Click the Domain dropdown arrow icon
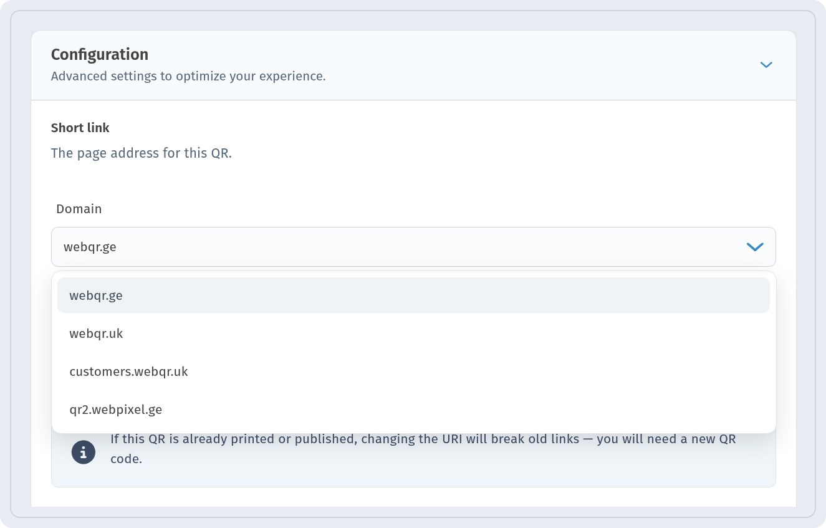The width and height of the screenshot is (826, 528). click(755, 247)
